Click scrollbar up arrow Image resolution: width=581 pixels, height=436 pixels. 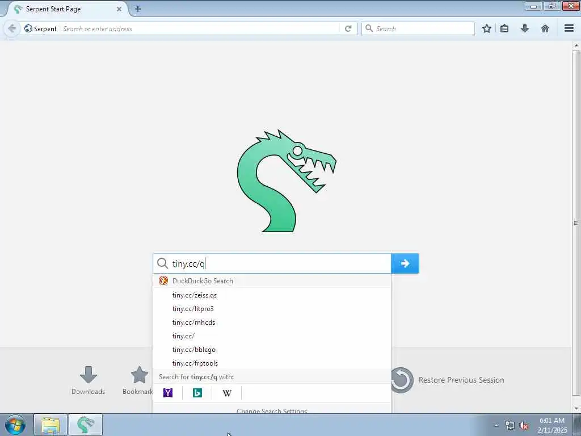(576, 45)
